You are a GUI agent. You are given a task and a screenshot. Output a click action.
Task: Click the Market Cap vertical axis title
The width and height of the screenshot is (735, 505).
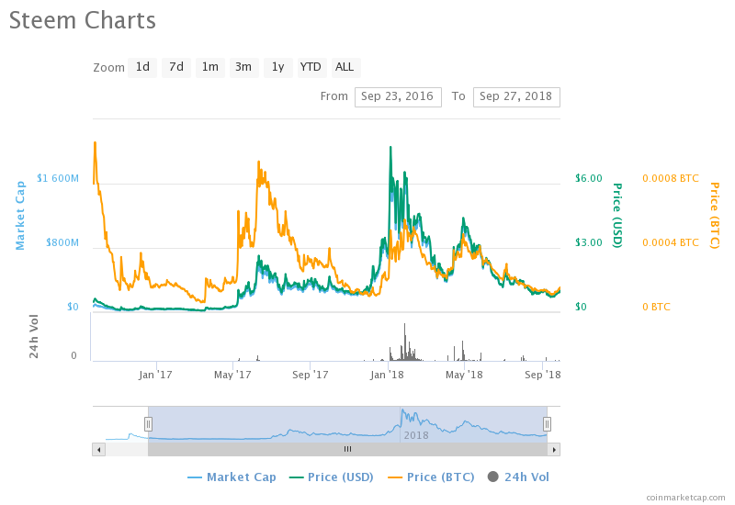[x=20, y=216]
